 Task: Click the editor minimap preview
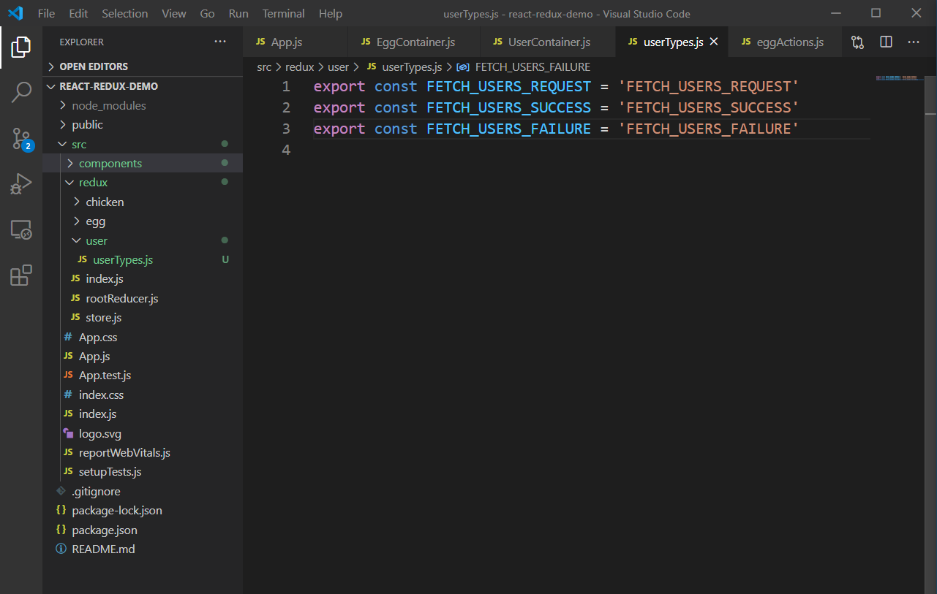(x=897, y=77)
